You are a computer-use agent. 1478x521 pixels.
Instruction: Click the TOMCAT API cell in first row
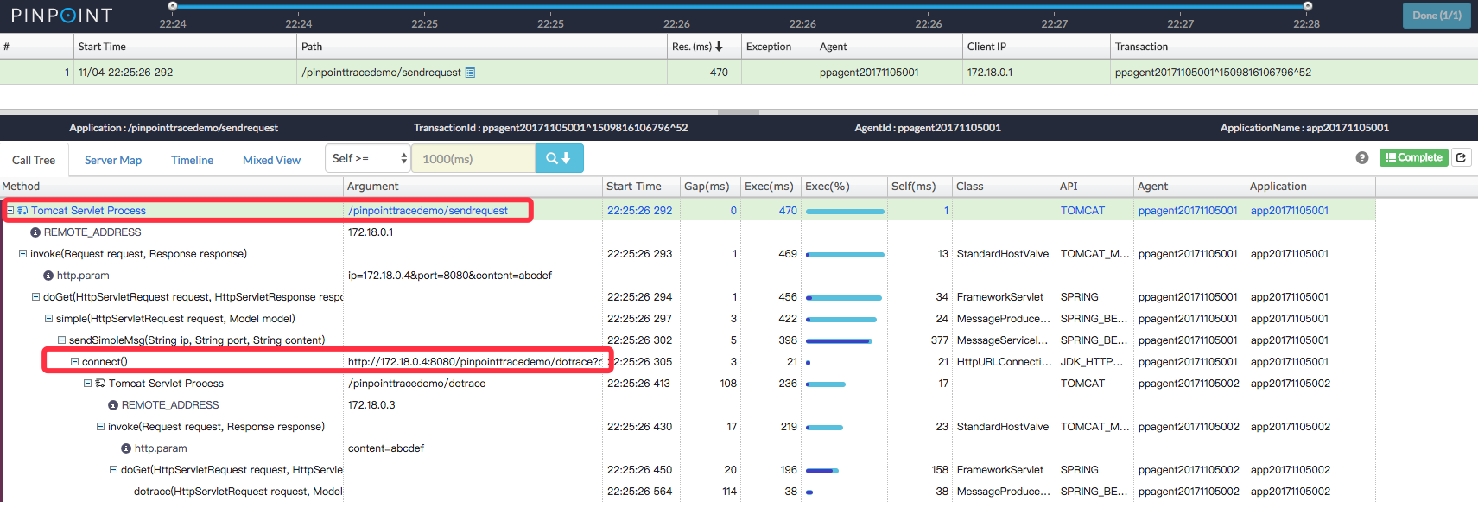(1082, 211)
